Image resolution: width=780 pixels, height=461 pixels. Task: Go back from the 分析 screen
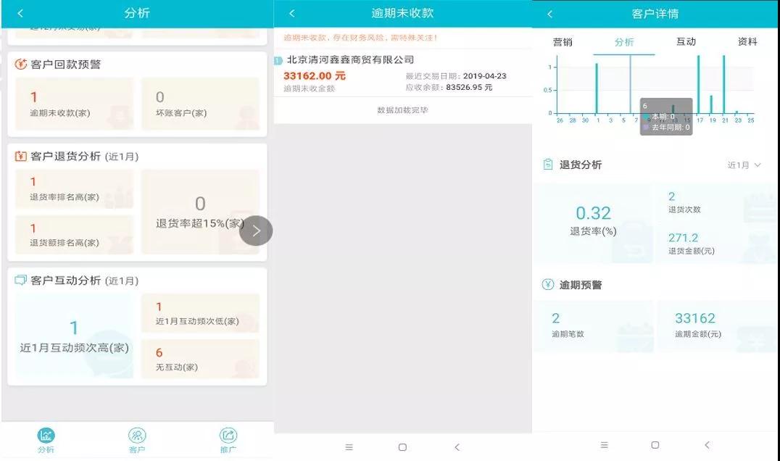coord(20,13)
